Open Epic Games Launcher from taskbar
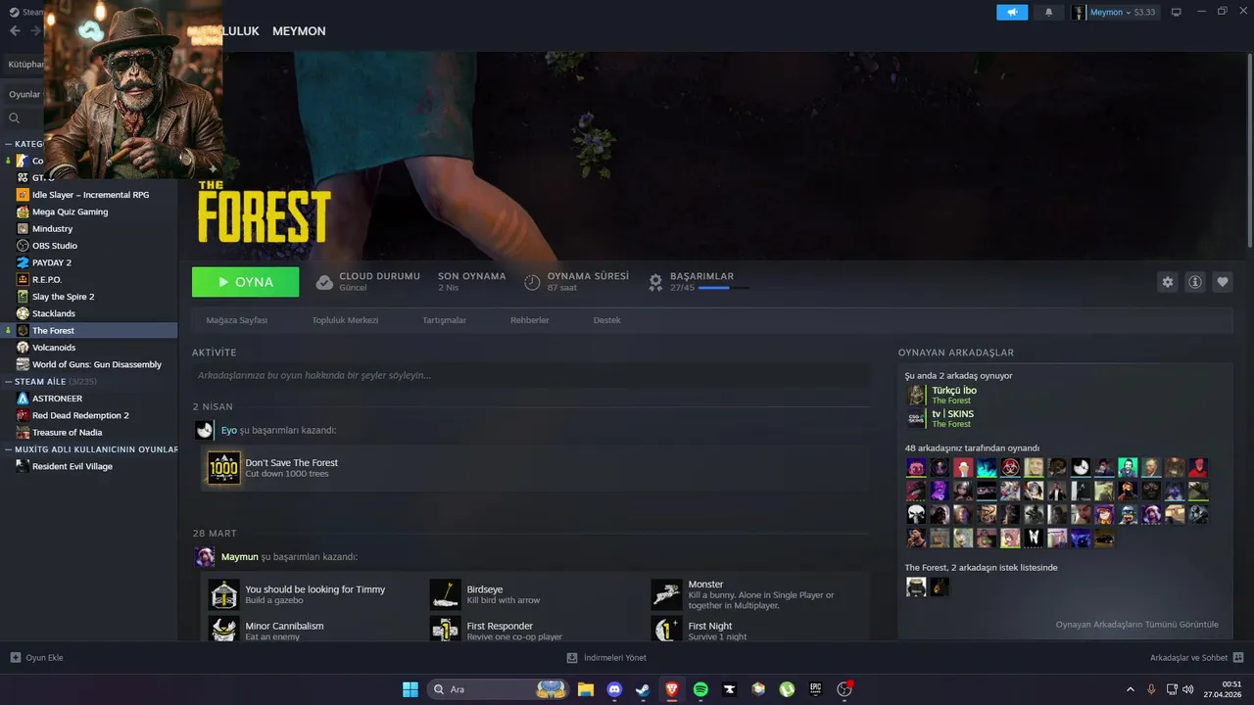The height and width of the screenshot is (705, 1254). tap(815, 689)
